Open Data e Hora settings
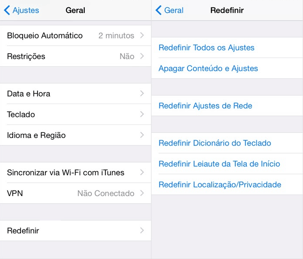The image size is (303, 259). click(x=76, y=93)
